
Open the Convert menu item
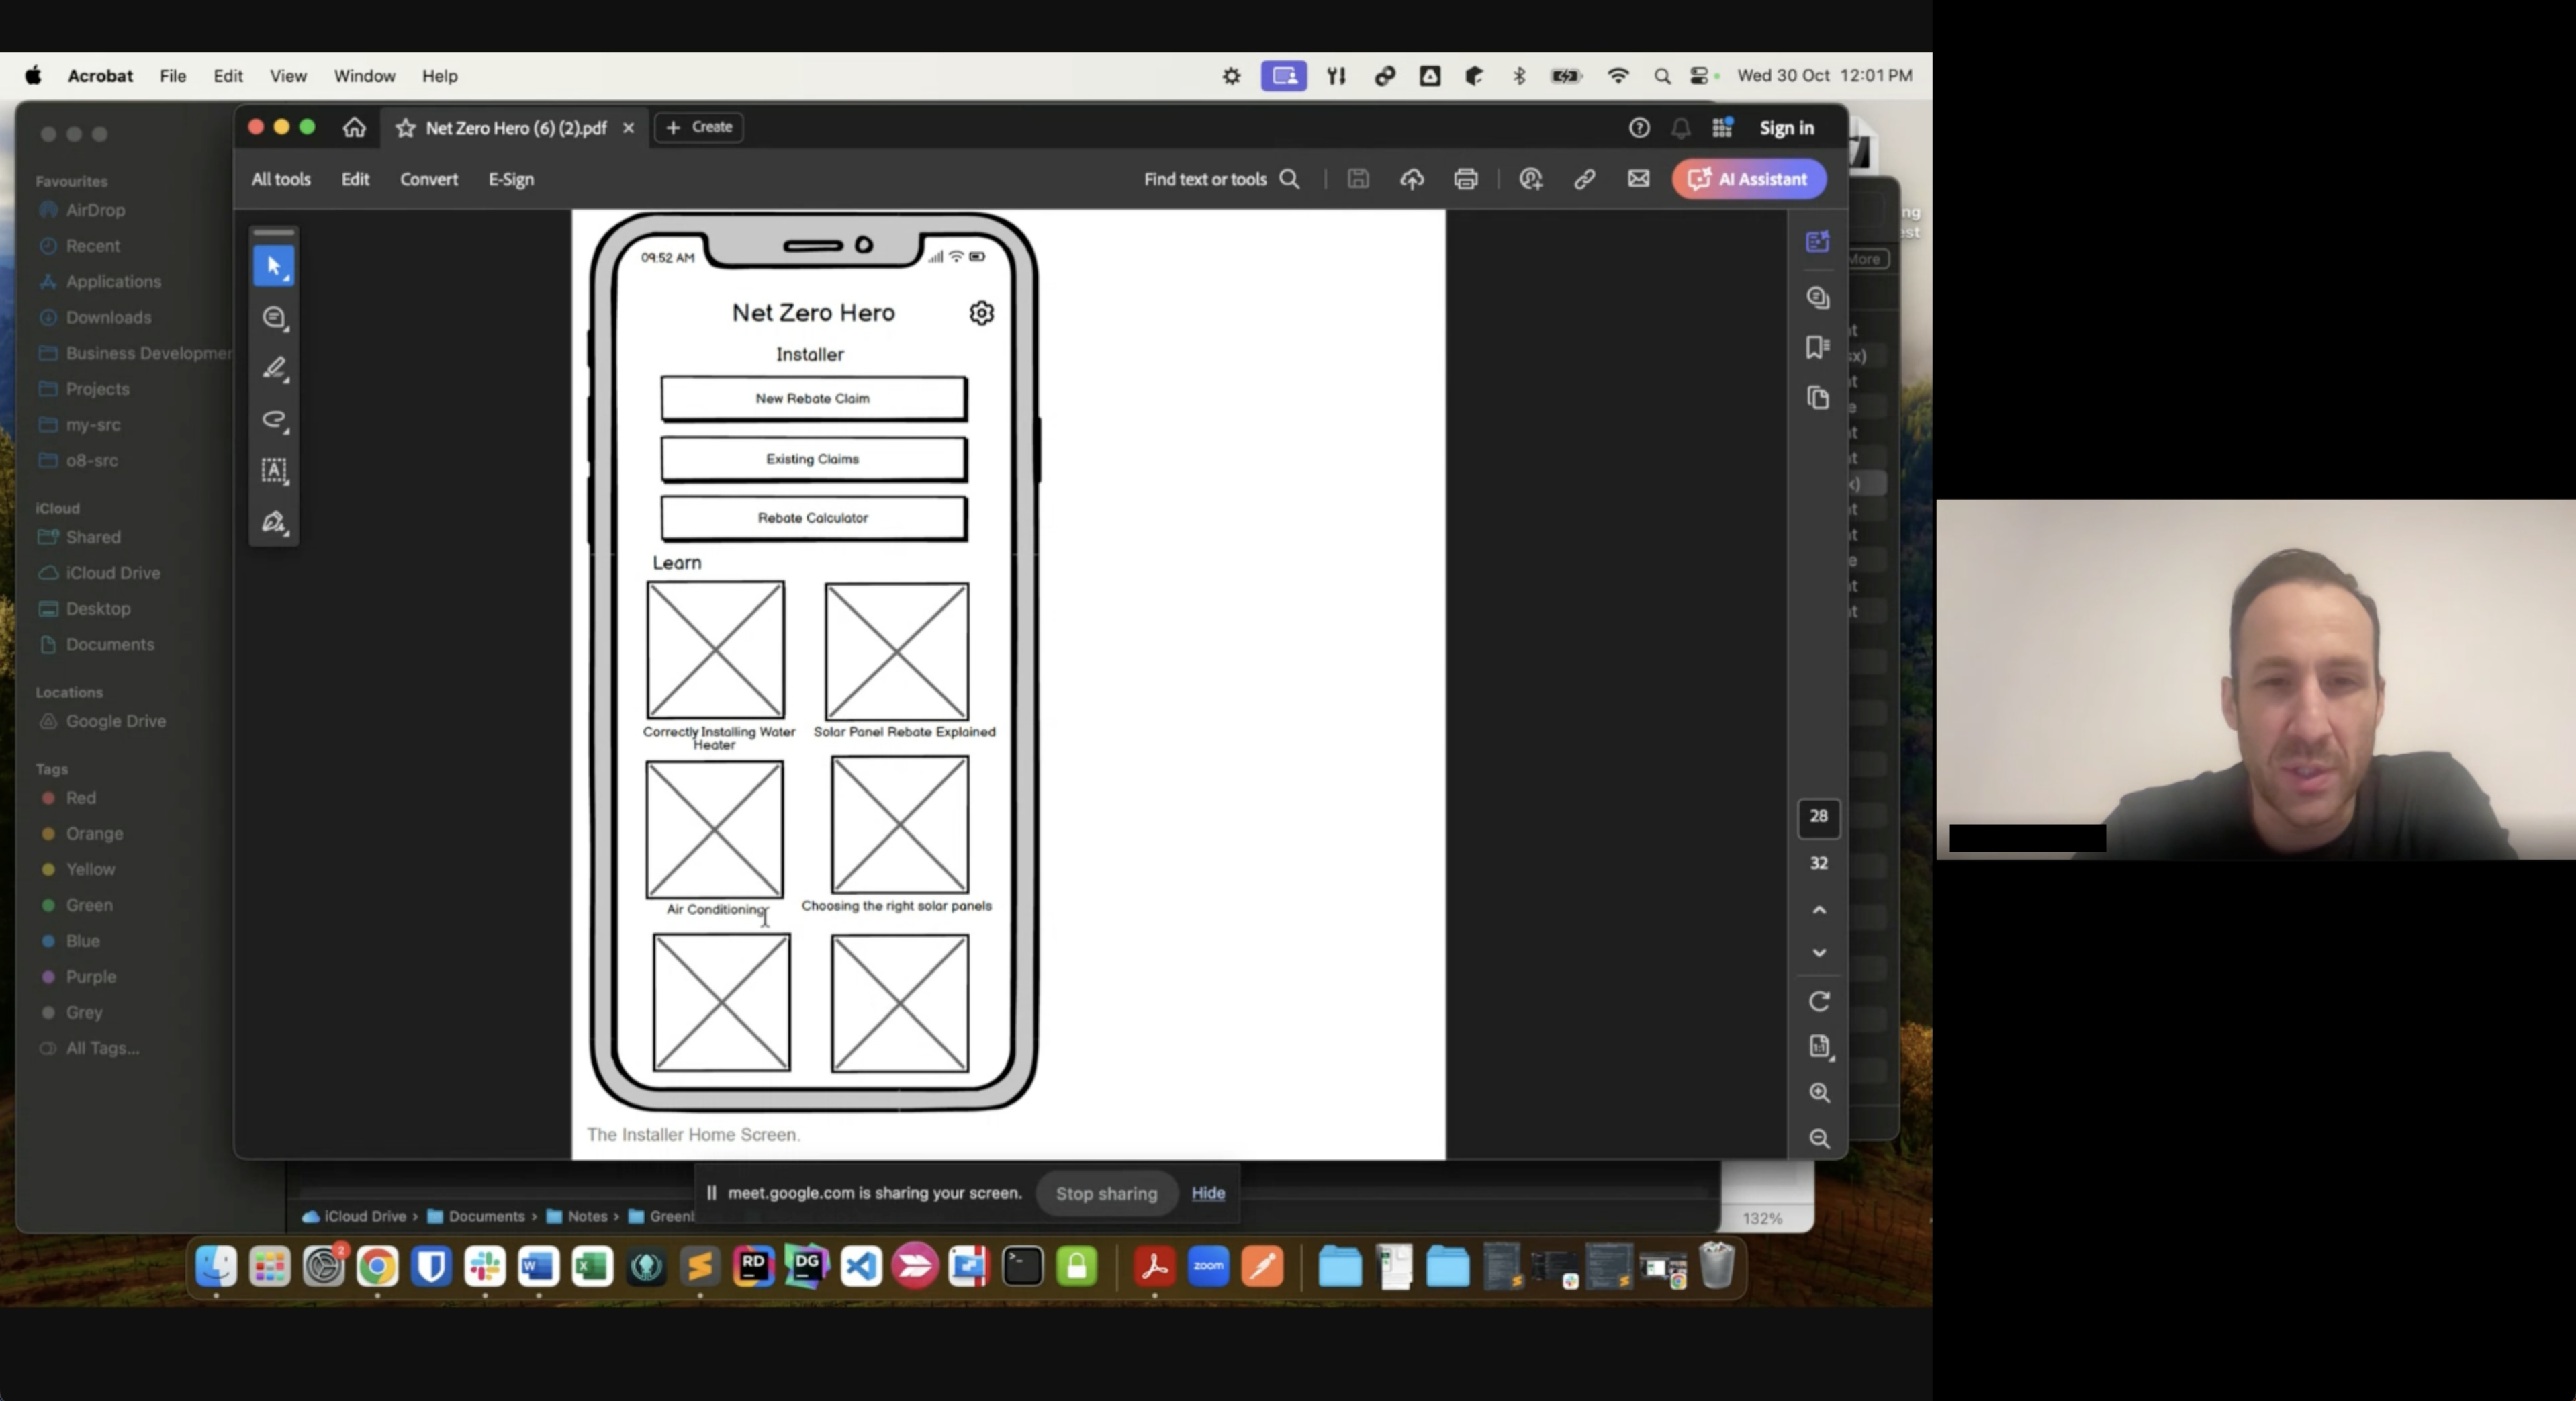coord(429,179)
